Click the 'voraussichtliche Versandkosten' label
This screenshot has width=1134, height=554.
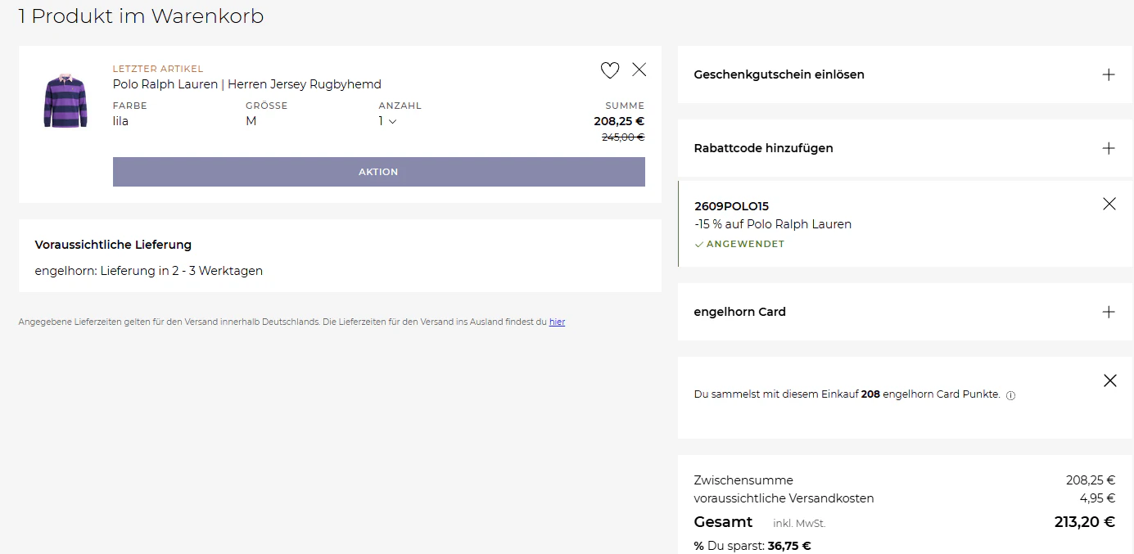point(784,498)
